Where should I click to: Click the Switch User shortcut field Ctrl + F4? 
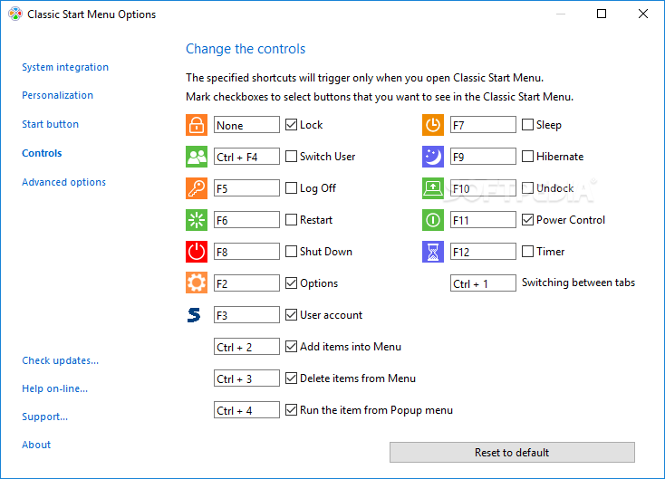[x=246, y=157]
